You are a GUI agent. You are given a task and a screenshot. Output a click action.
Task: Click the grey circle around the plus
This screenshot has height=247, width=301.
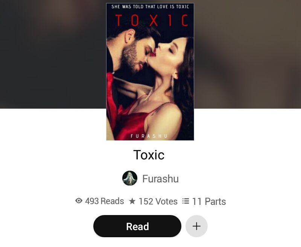click(196, 226)
